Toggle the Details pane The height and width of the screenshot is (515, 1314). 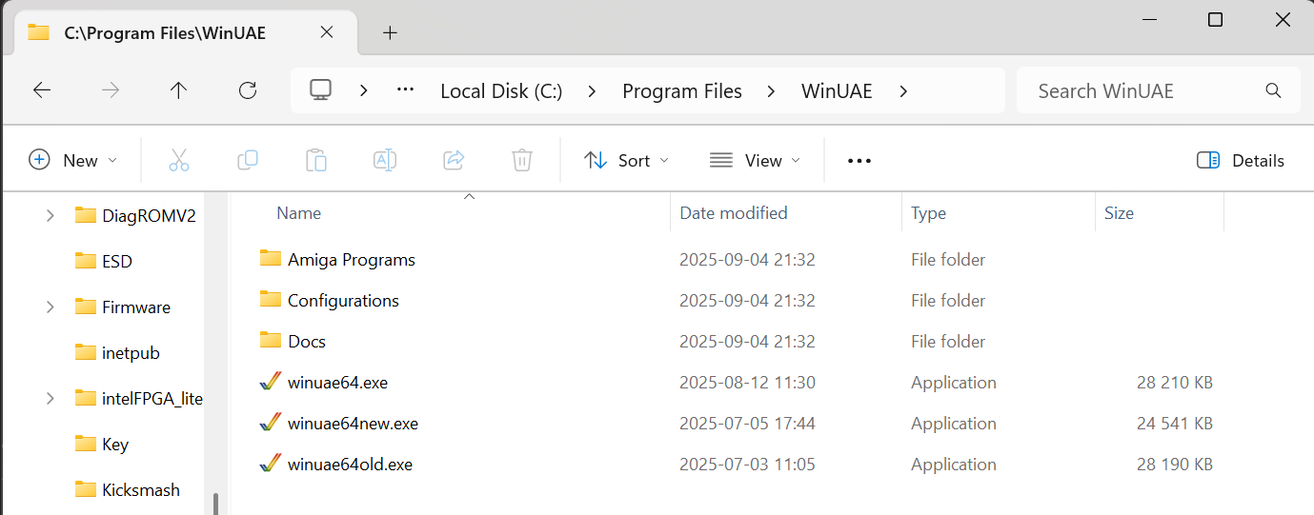tap(1241, 160)
